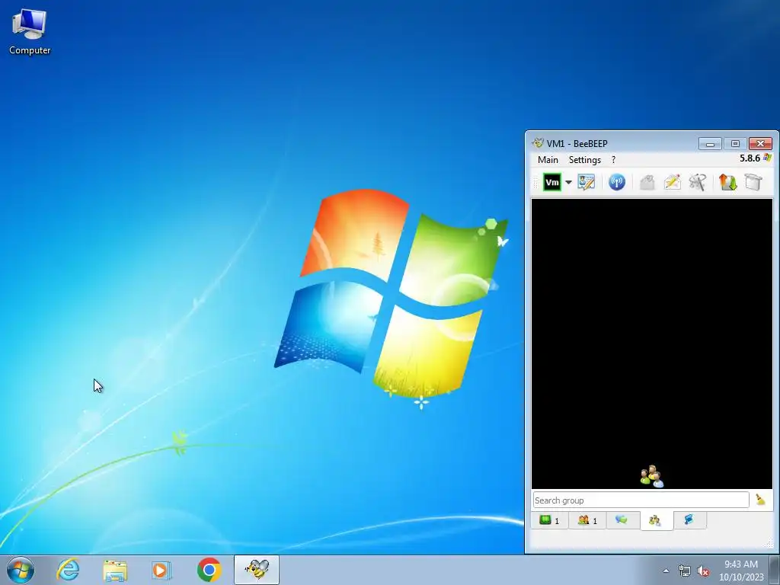Open the ? help menu
The width and height of the screenshot is (780, 585).
point(613,160)
